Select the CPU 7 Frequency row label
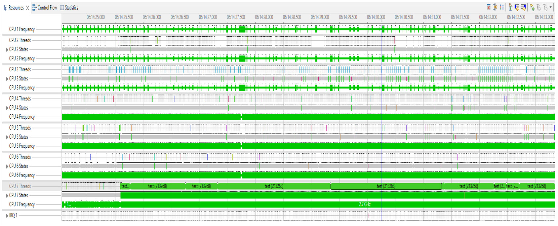 click(x=22, y=205)
